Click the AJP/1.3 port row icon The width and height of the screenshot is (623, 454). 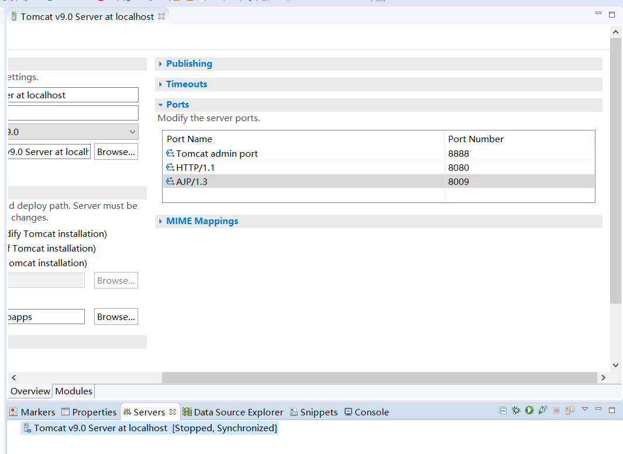click(170, 181)
